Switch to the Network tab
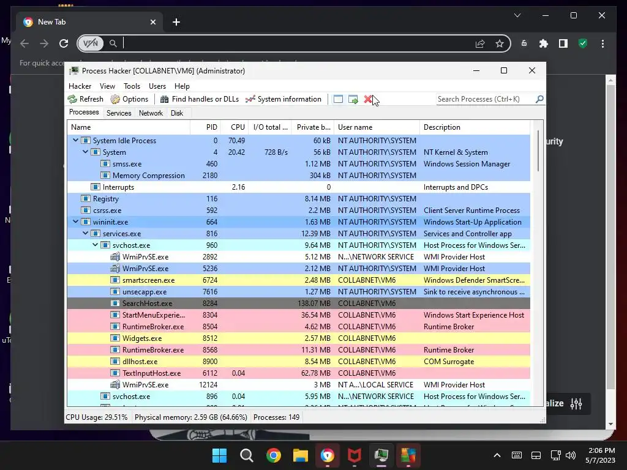The image size is (627, 470). tap(151, 113)
